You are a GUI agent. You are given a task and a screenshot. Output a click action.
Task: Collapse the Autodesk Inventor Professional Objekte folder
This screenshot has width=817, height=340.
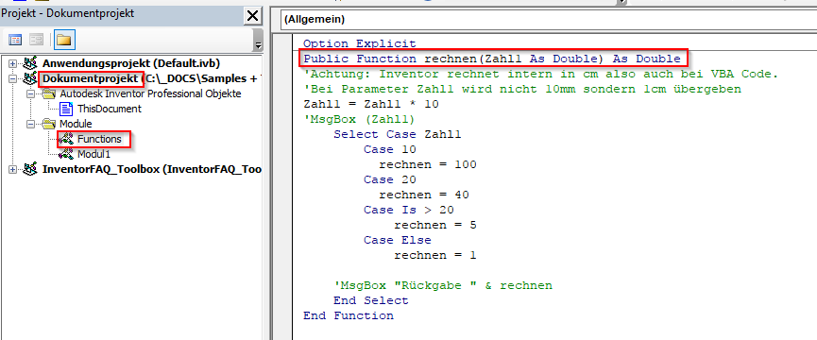(31, 94)
